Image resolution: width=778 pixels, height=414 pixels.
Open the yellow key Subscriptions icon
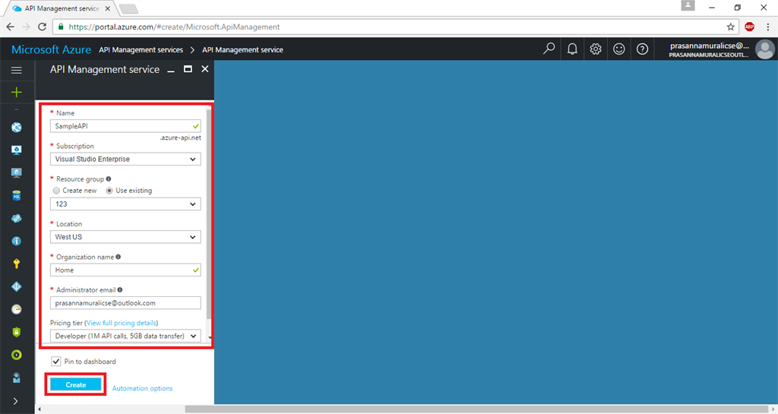point(17,264)
